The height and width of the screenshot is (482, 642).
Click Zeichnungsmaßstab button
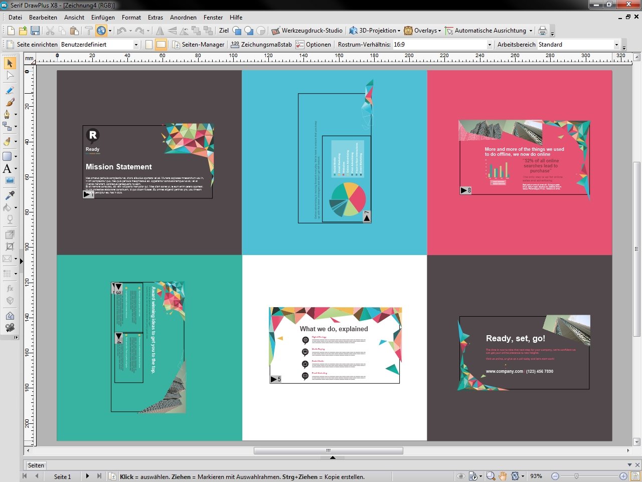click(x=261, y=45)
